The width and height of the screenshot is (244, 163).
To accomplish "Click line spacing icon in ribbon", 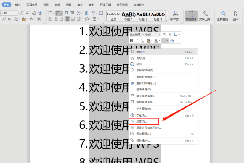I will (78, 19).
